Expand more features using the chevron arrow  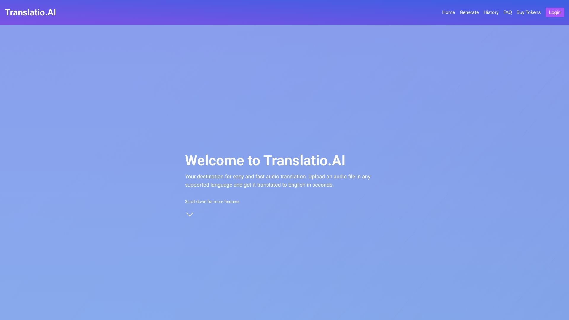pyautogui.click(x=189, y=214)
